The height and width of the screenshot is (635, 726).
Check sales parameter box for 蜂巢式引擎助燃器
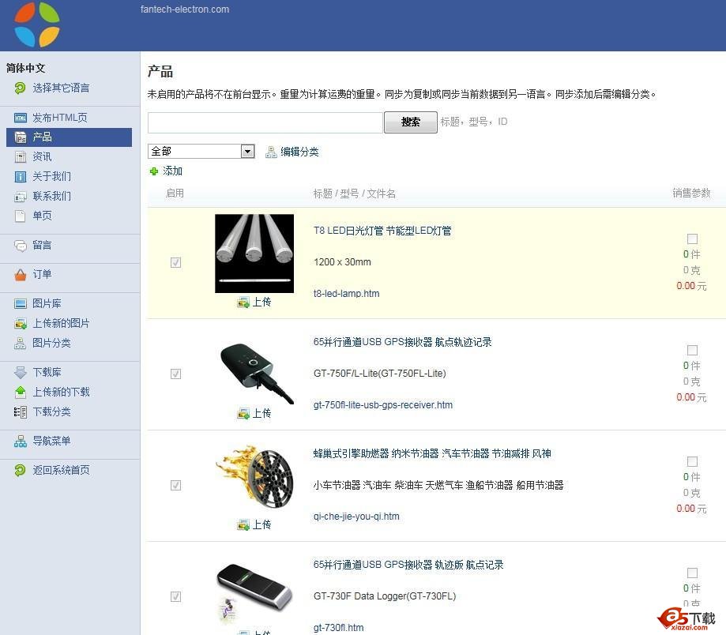tap(692, 462)
